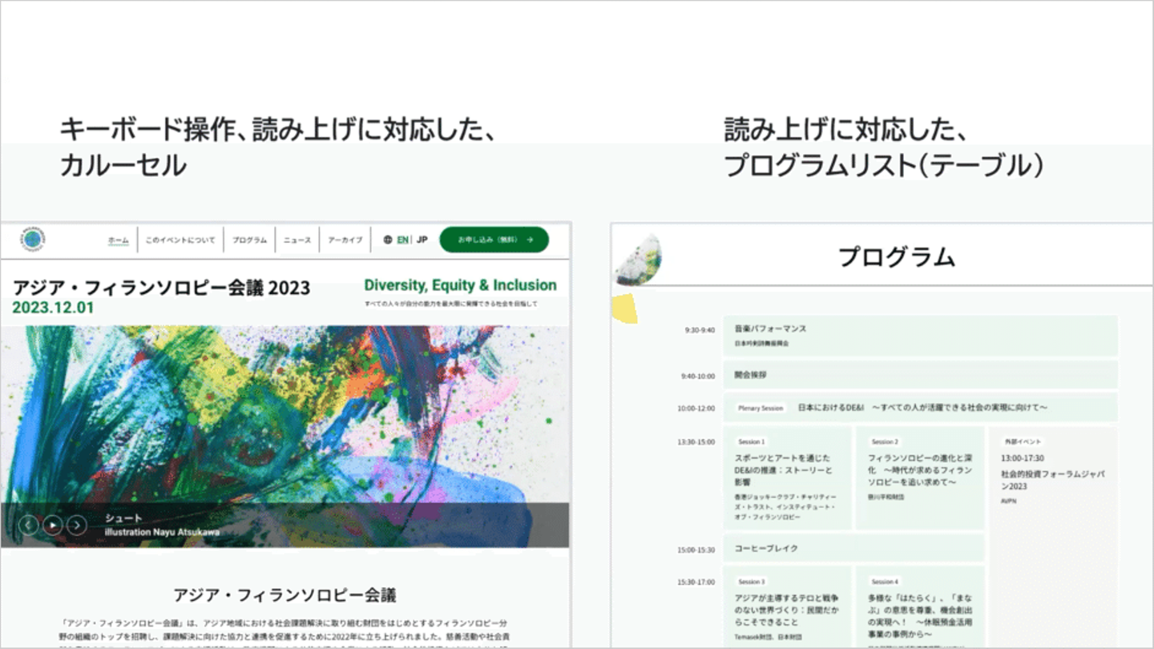Advance to the next carousel slide

click(x=77, y=525)
